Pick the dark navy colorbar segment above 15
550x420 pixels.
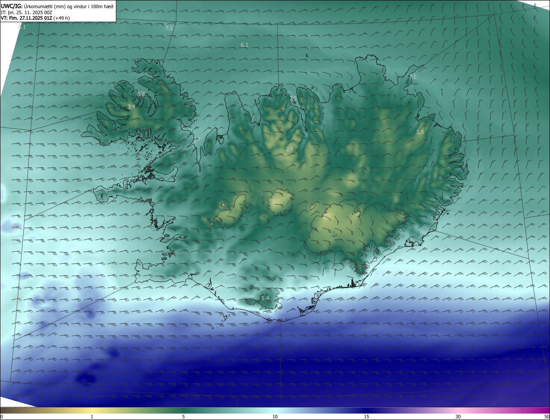point(367,410)
